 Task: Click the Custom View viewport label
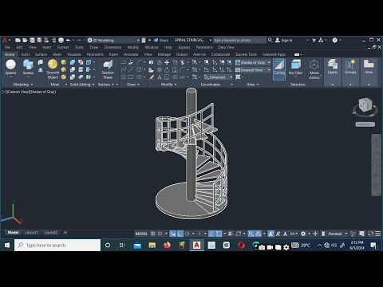(x=18, y=92)
